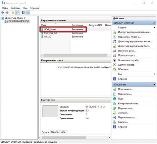
Task: Sort by the Имя column header
Action: point(56,25)
